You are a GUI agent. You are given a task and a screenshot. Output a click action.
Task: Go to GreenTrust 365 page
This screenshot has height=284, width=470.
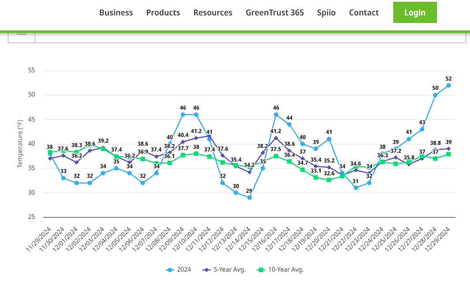click(x=275, y=13)
